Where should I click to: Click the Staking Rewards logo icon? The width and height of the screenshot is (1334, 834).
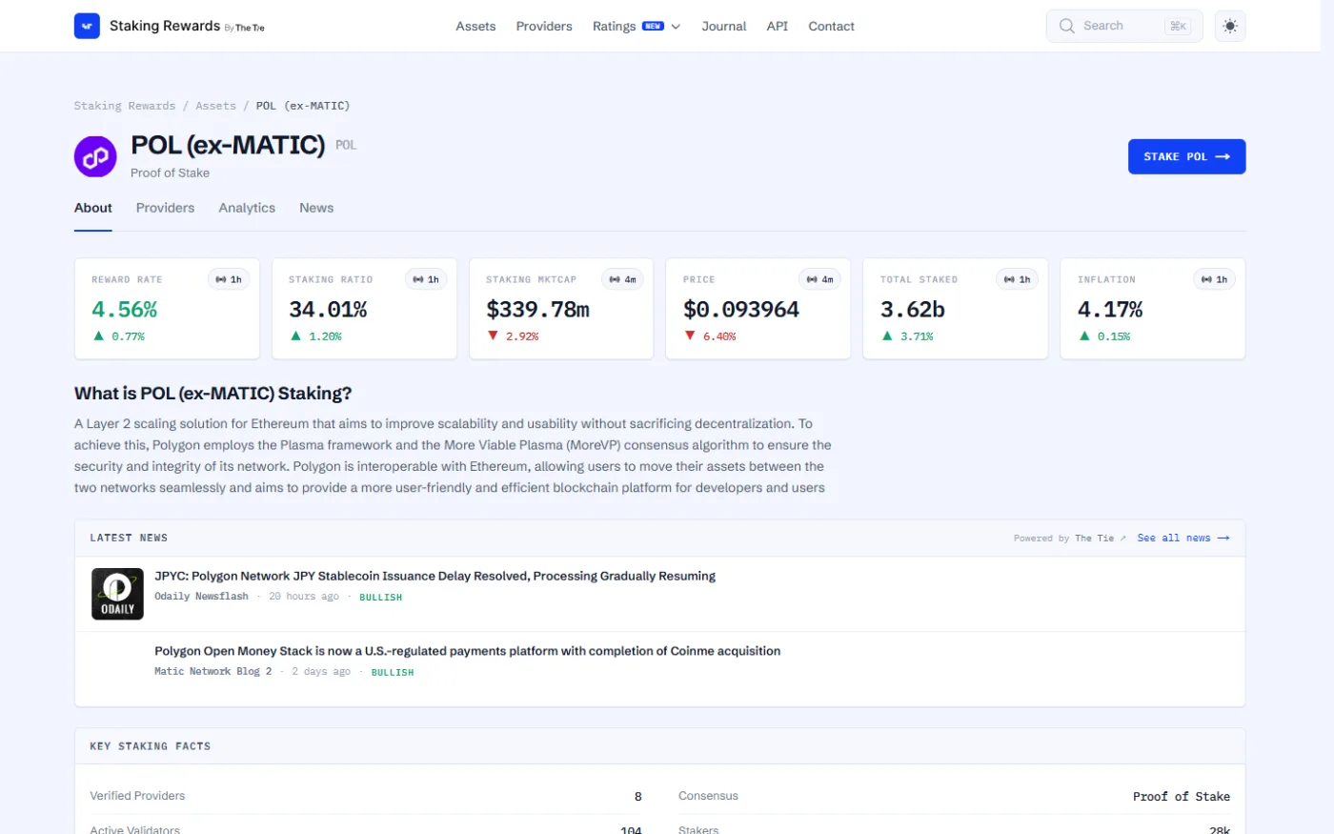(x=87, y=26)
